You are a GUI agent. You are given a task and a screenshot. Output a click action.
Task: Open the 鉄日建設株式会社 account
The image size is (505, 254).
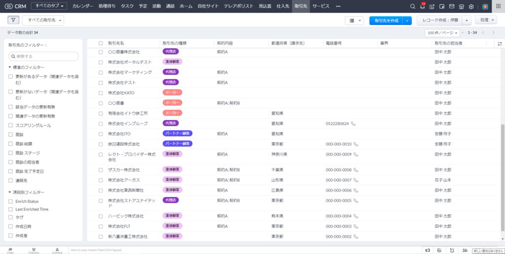pyautogui.click(x=124, y=144)
